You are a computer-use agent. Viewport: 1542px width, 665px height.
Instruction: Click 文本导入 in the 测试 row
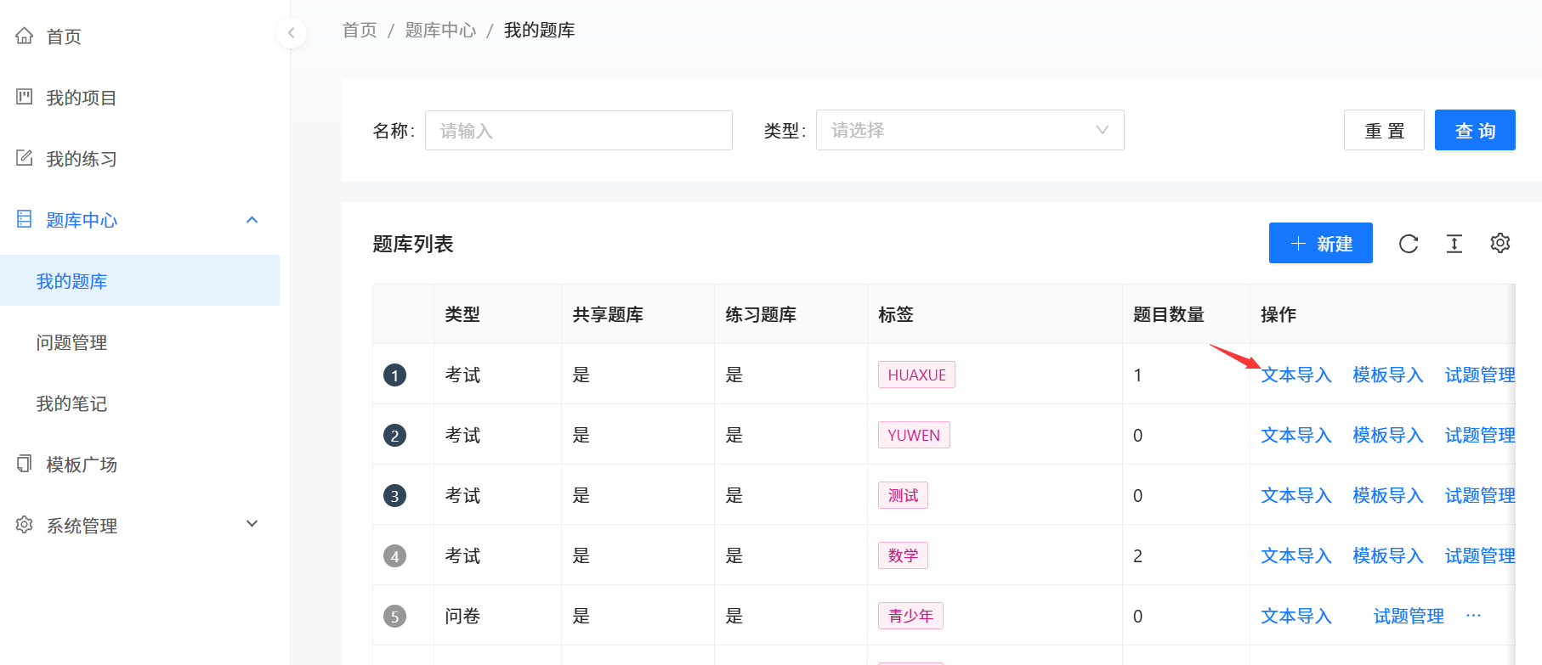pyautogui.click(x=1295, y=495)
